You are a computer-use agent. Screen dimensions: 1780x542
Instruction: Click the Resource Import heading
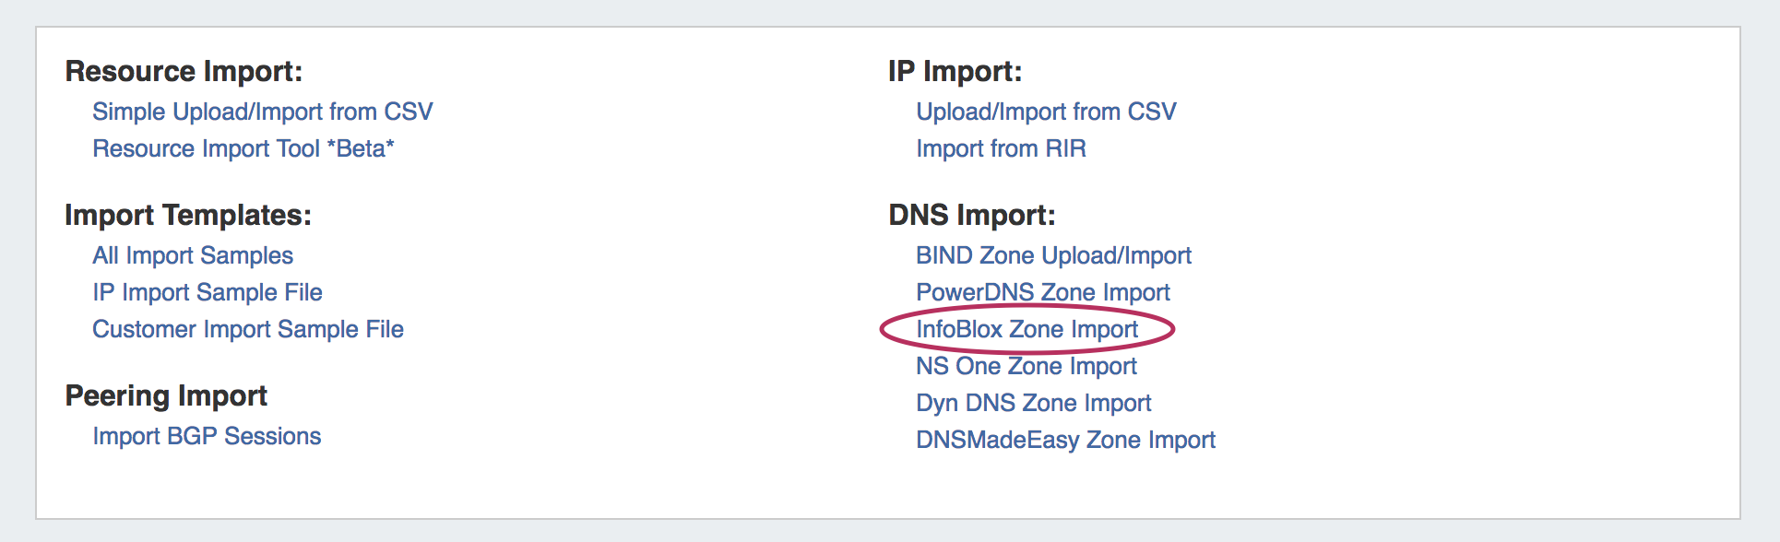tap(184, 71)
